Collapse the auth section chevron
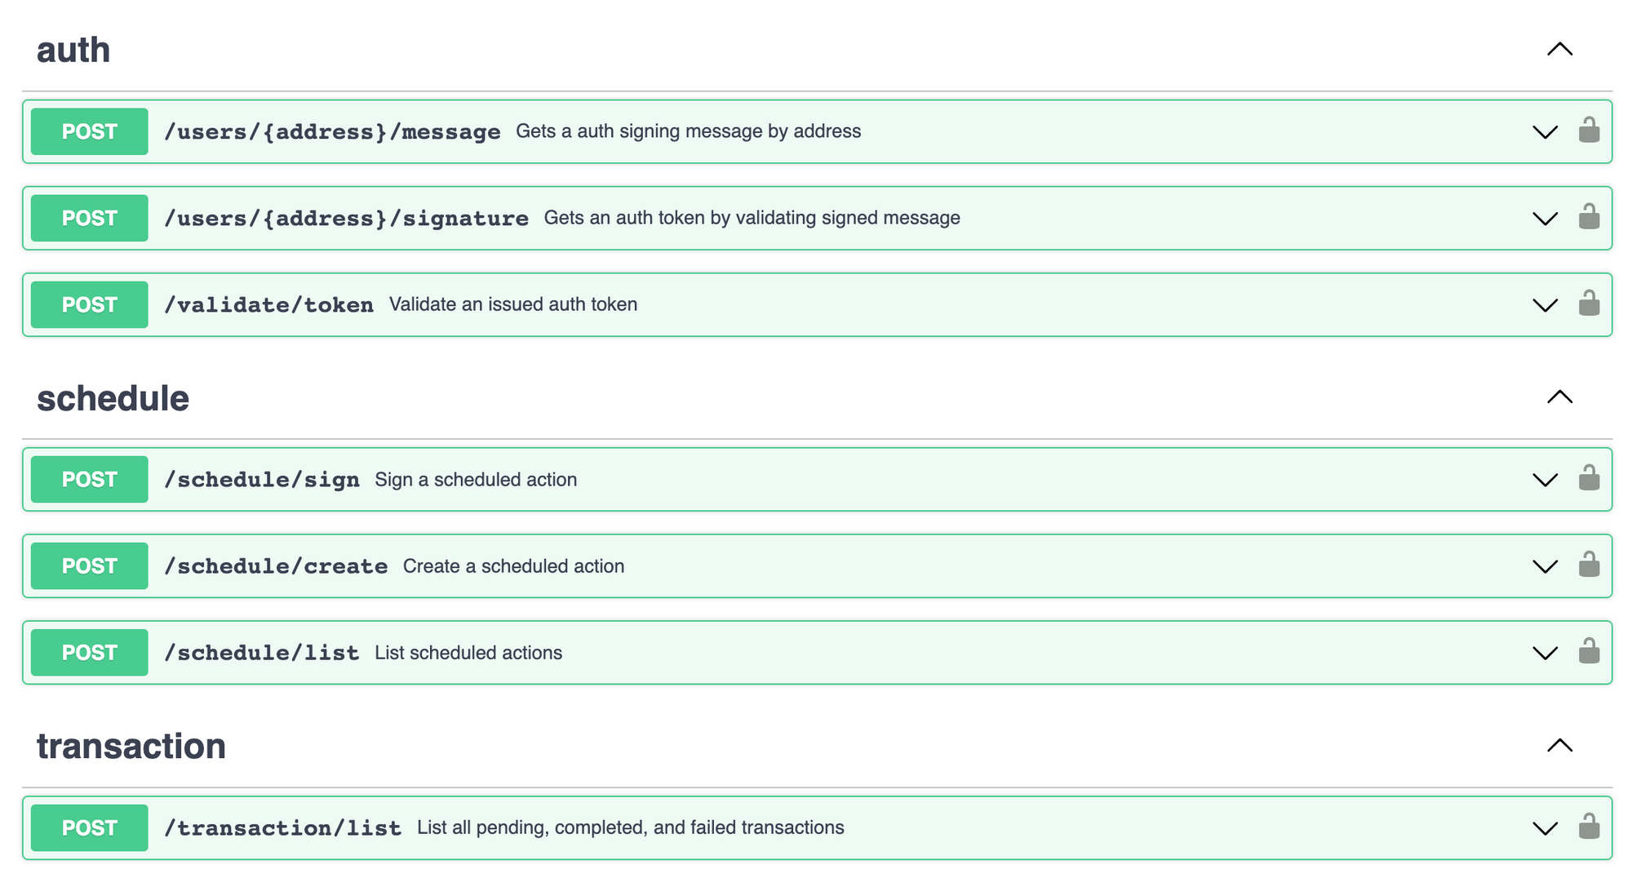The height and width of the screenshot is (878, 1632). pos(1559,50)
